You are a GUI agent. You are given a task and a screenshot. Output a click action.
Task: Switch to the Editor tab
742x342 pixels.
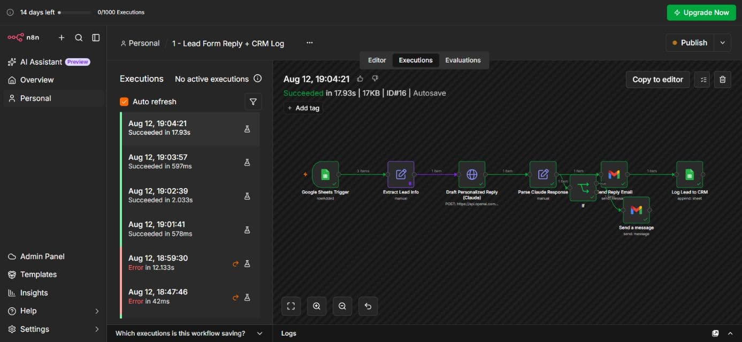pos(377,60)
